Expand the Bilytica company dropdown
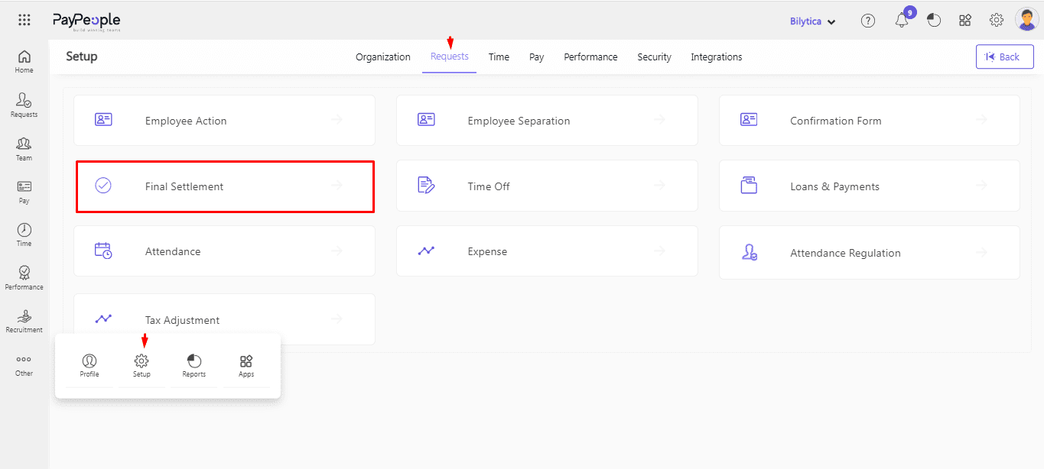This screenshot has height=469, width=1044. tap(812, 21)
